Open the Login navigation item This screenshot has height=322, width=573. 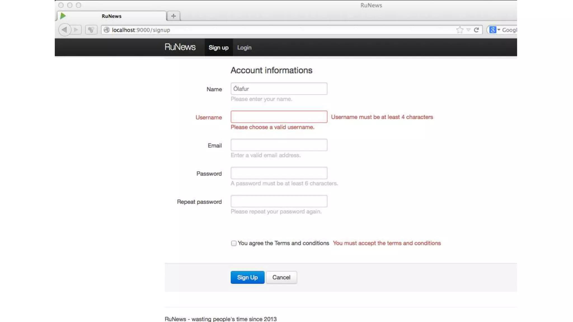244,48
